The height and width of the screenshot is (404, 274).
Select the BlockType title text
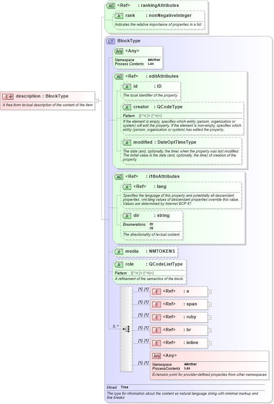point(129,41)
